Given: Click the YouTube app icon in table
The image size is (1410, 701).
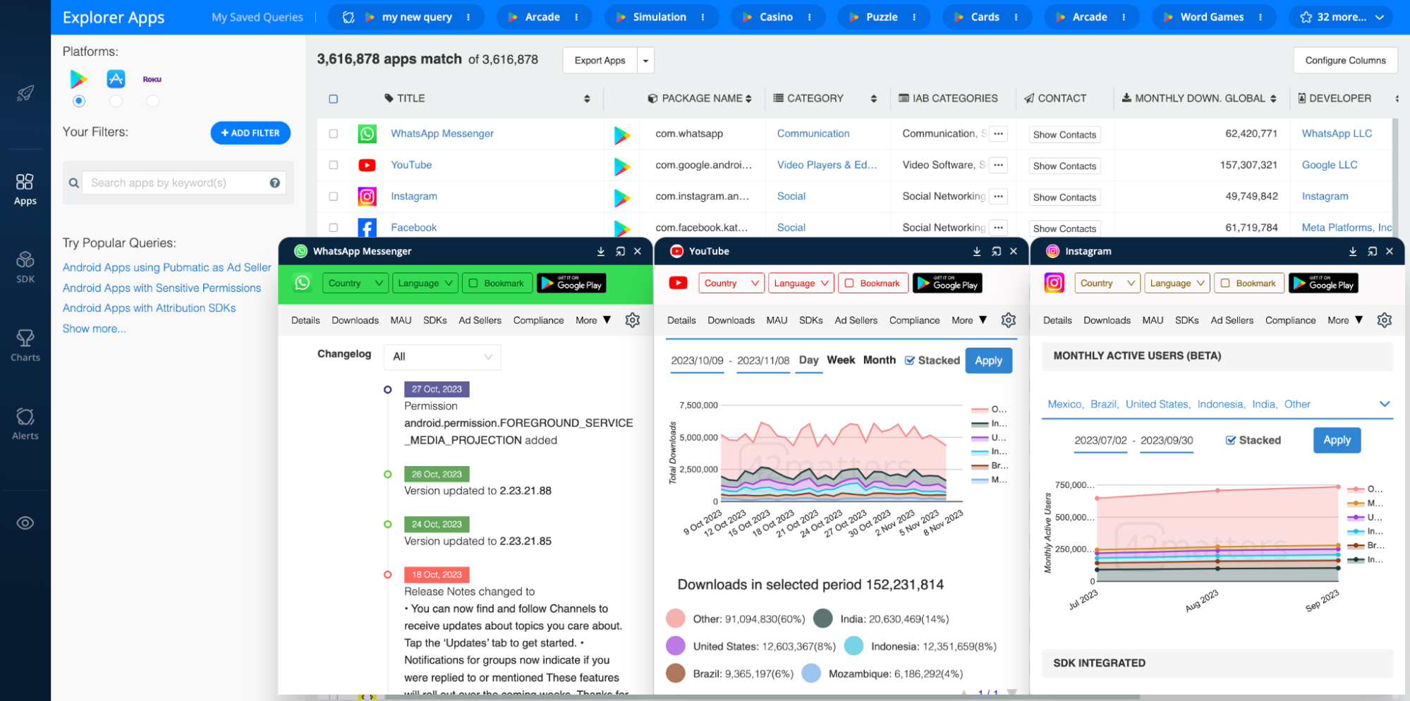Looking at the screenshot, I should click(367, 165).
